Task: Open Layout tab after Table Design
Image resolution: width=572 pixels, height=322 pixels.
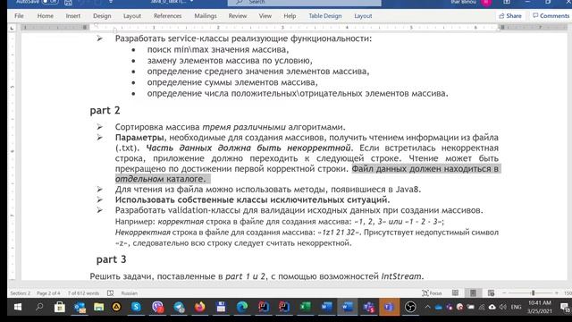Action: [363, 16]
